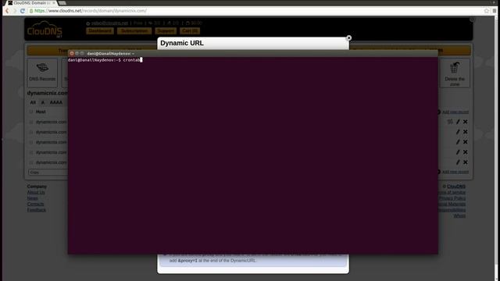Check the first dynamicnix.com row checkbox
500x281 pixels.
pos(31,122)
